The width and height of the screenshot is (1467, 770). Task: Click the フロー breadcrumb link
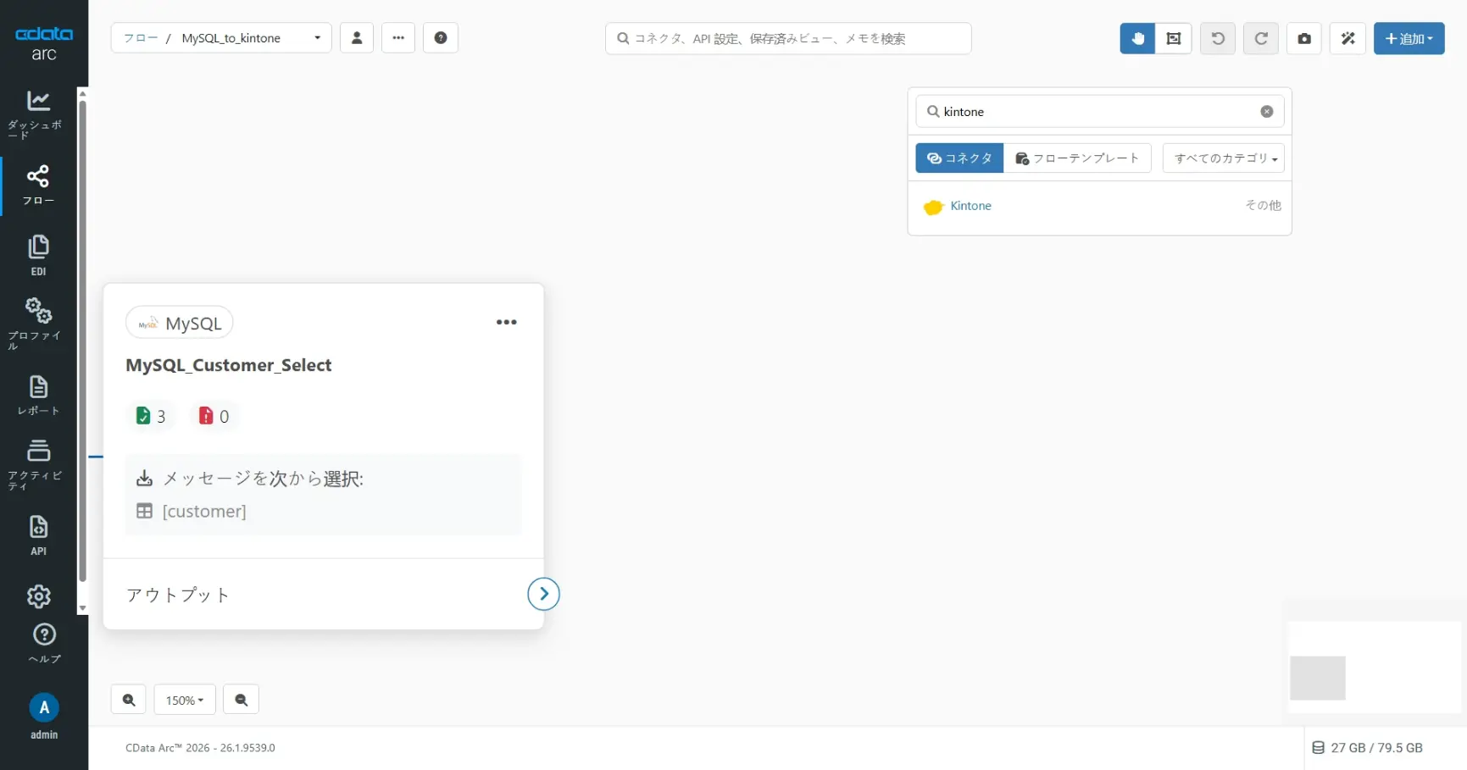(x=141, y=38)
